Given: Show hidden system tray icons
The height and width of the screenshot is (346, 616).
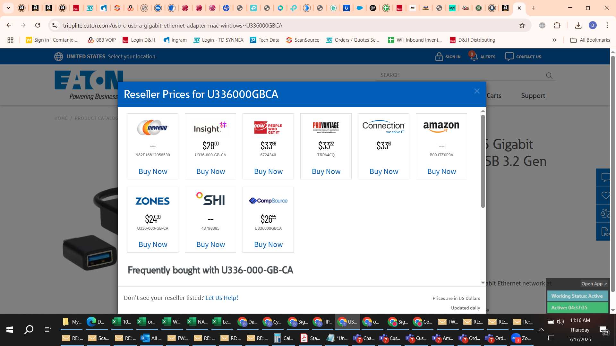Looking at the screenshot, I should tap(541, 330).
